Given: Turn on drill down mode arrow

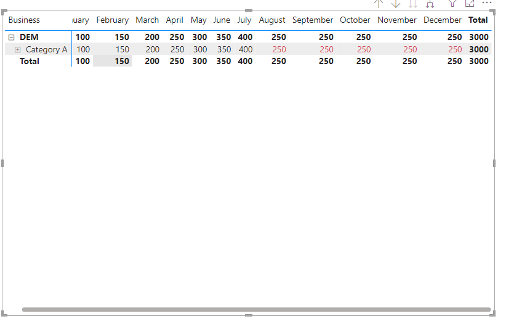Looking at the screenshot, I should [395, 4].
